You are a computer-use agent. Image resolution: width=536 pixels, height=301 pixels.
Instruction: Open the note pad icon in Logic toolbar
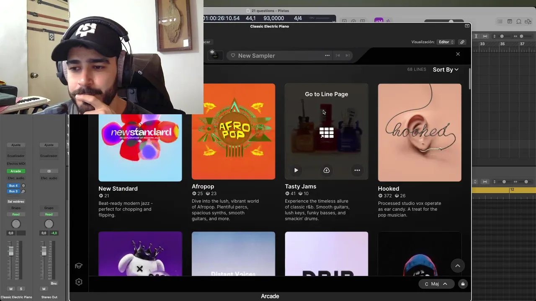point(510,21)
